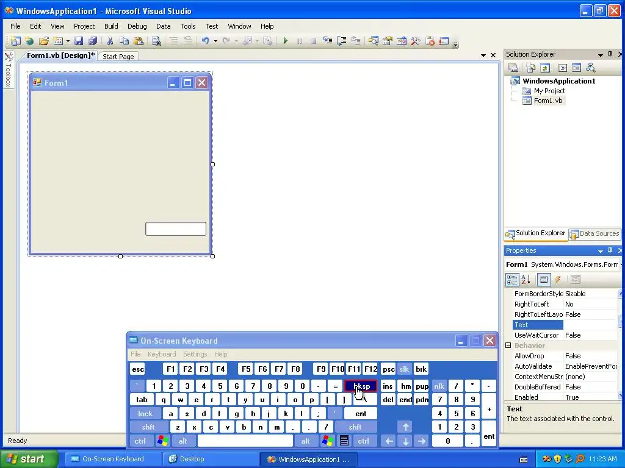Click the Windows start button
Viewport: 625px width, 468px height.
tap(29, 459)
